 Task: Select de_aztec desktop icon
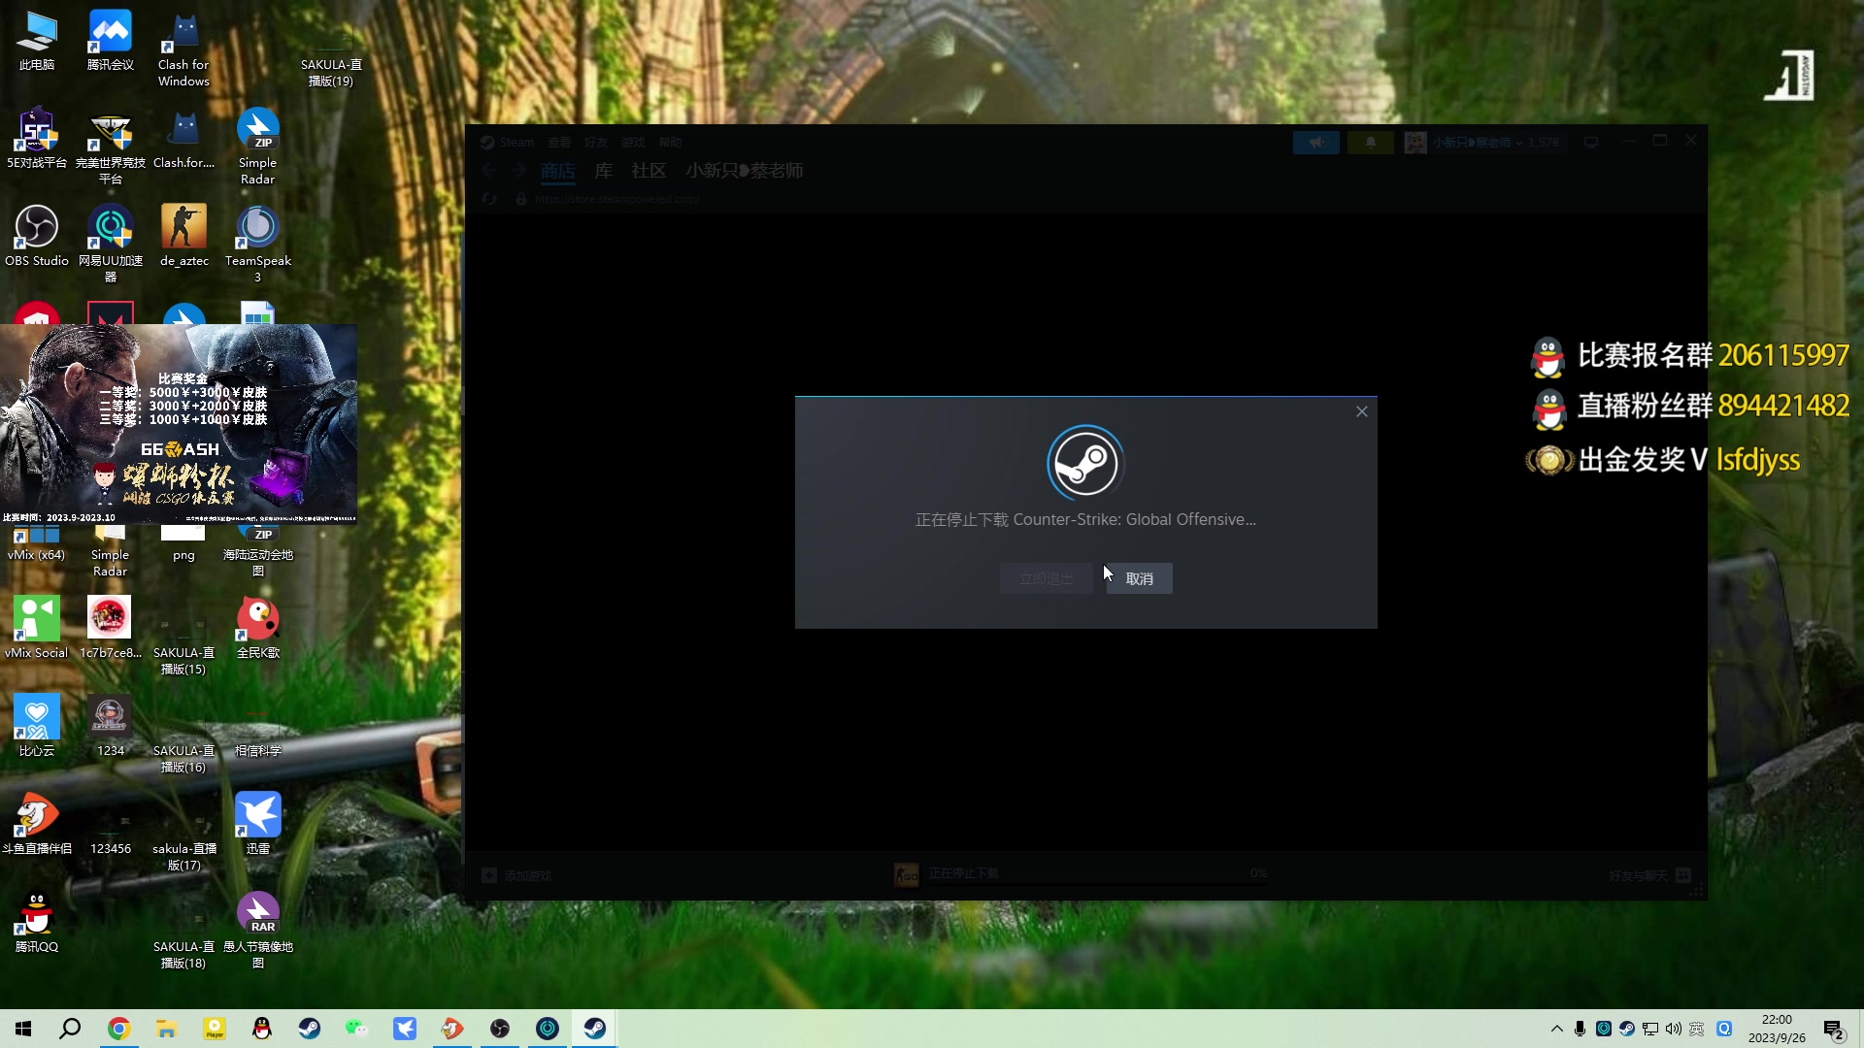183,236
